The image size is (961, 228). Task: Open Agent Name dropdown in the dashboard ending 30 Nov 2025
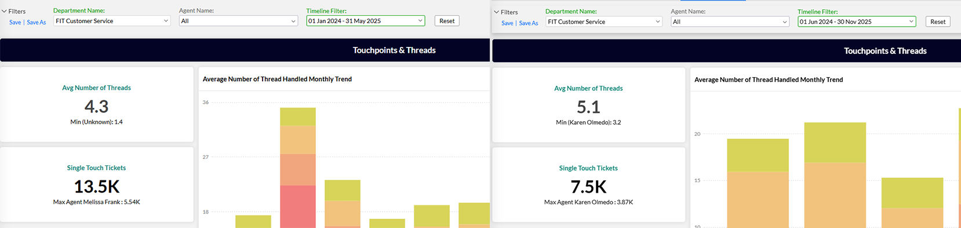click(730, 21)
